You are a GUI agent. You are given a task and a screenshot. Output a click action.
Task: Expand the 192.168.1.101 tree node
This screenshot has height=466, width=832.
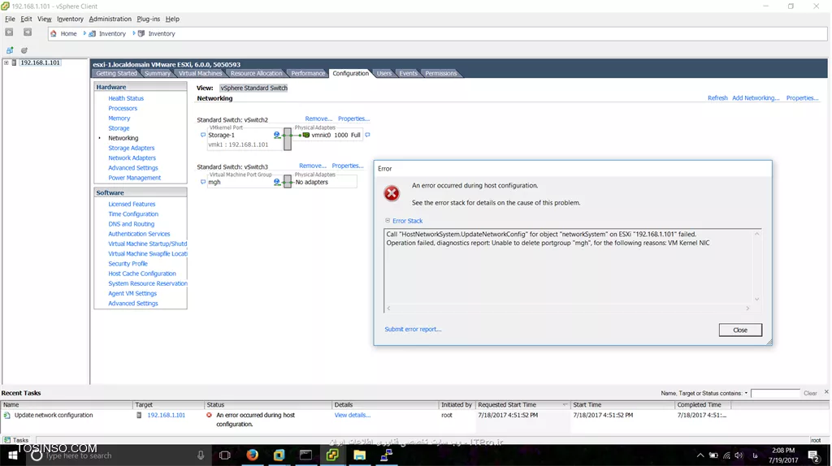[6, 63]
